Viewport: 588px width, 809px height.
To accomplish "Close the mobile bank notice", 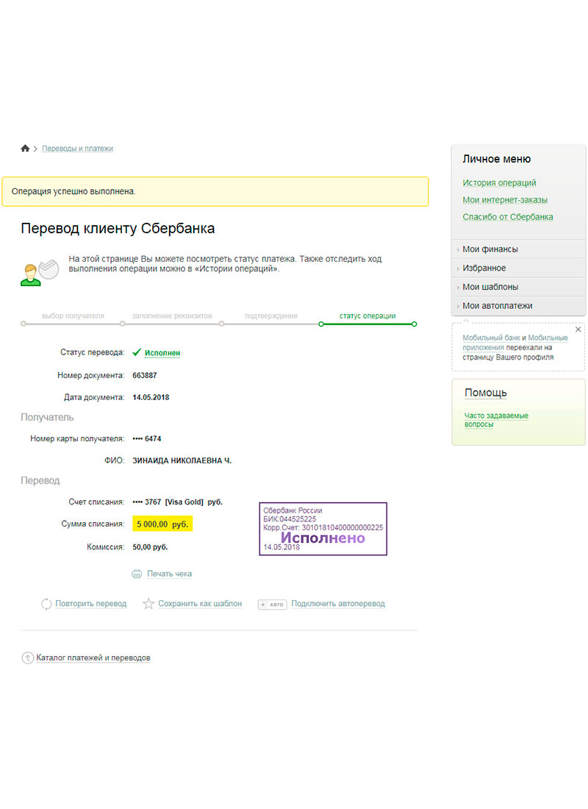I will point(578,329).
